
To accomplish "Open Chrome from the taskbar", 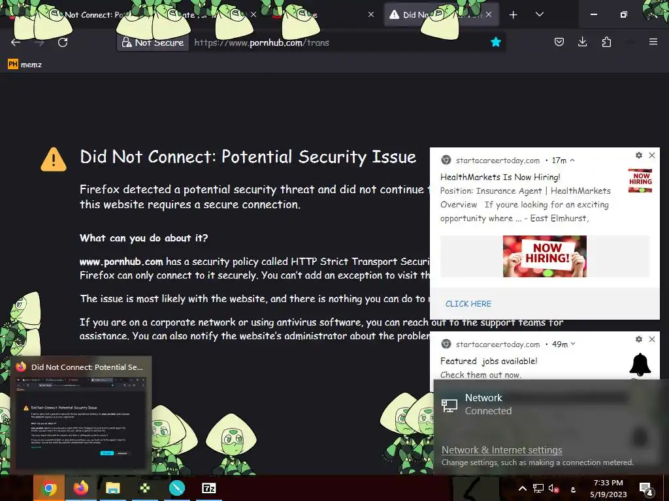I will [48, 488].
